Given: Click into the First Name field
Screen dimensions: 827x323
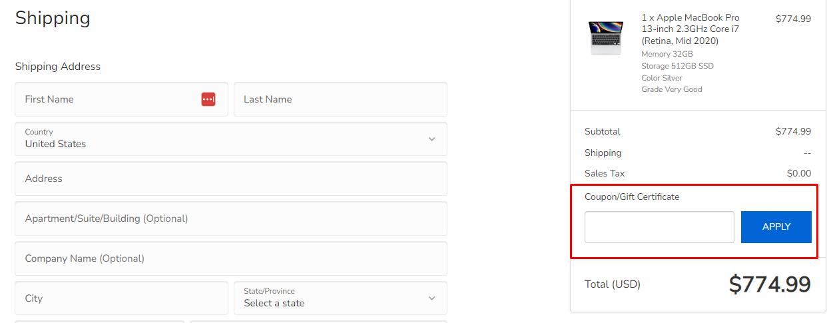Looking at the screenshot, I should (x=121, y=99).
